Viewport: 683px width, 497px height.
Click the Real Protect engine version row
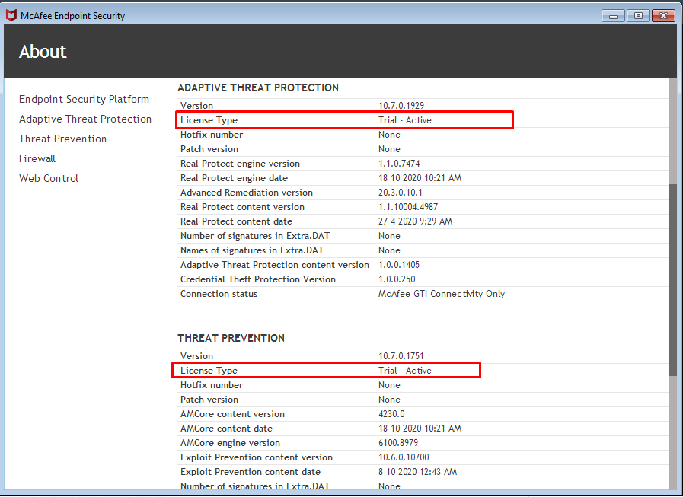click(240, 164)
